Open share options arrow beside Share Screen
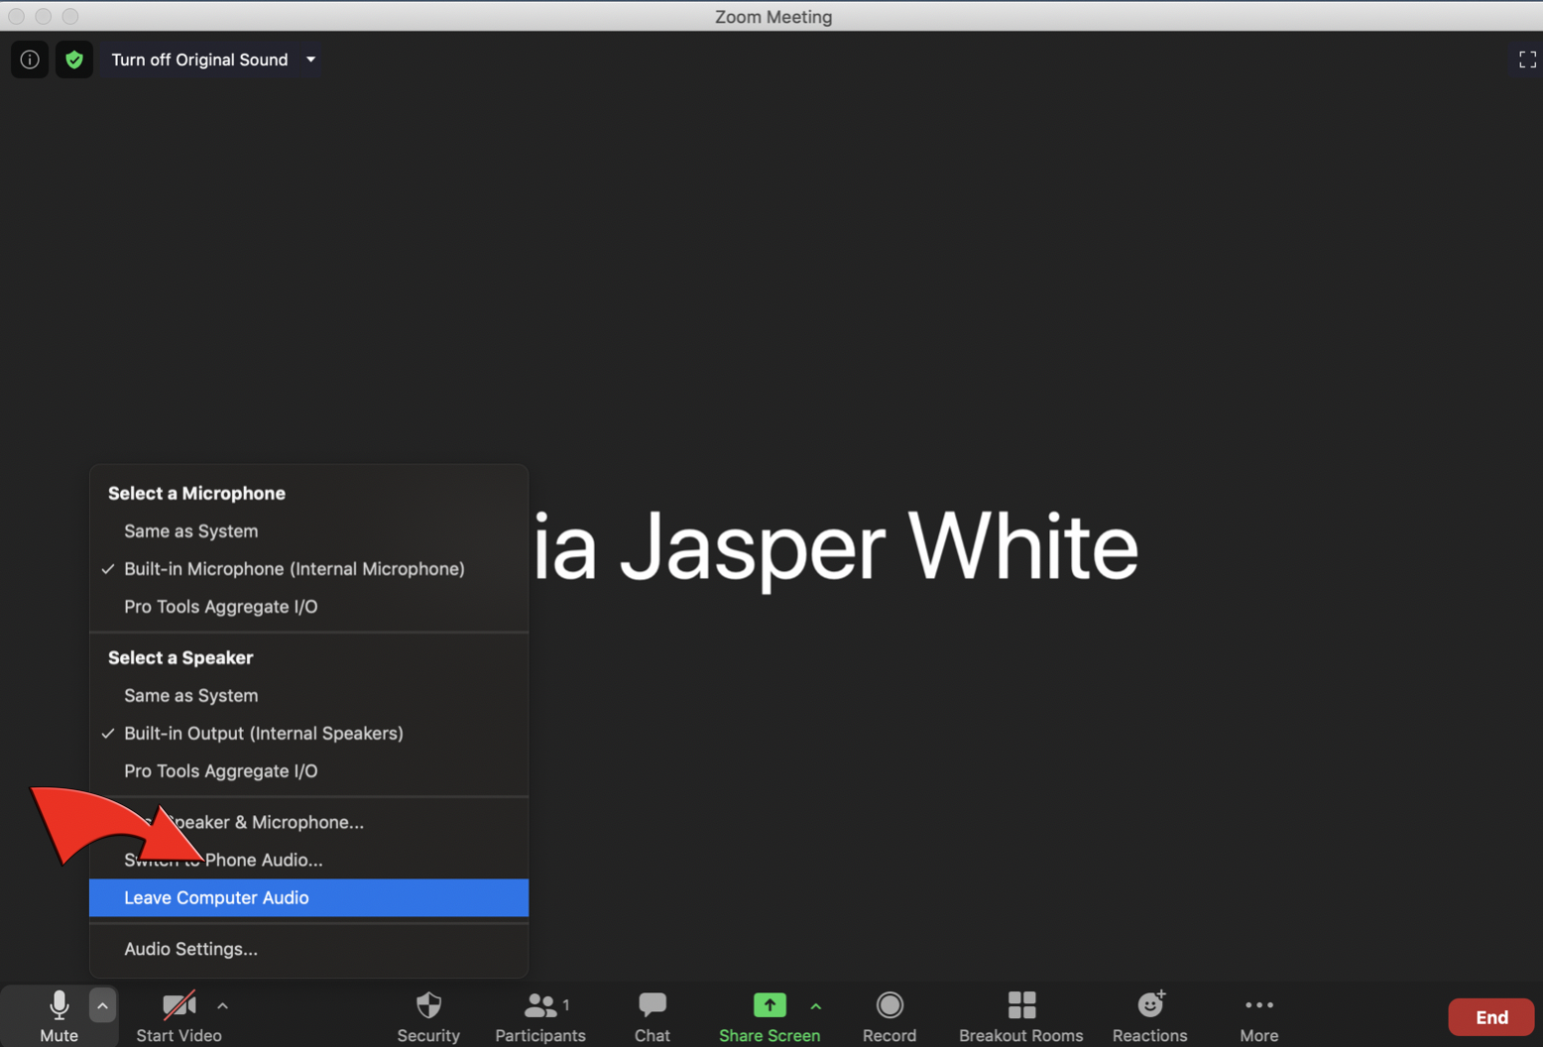 tap(816, 1005)
